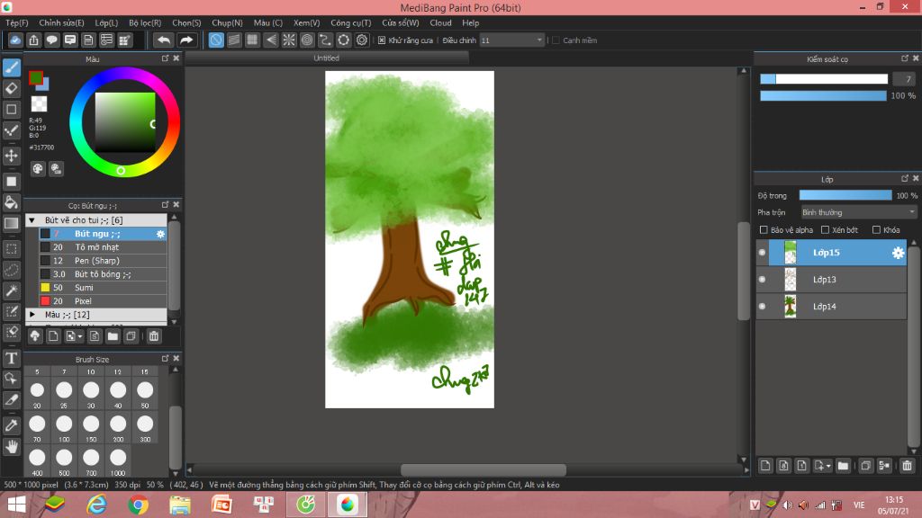Delete brush using trash icon in brush panel
The height and width of the screenshot is (518, 922).
tap(153, 336)
